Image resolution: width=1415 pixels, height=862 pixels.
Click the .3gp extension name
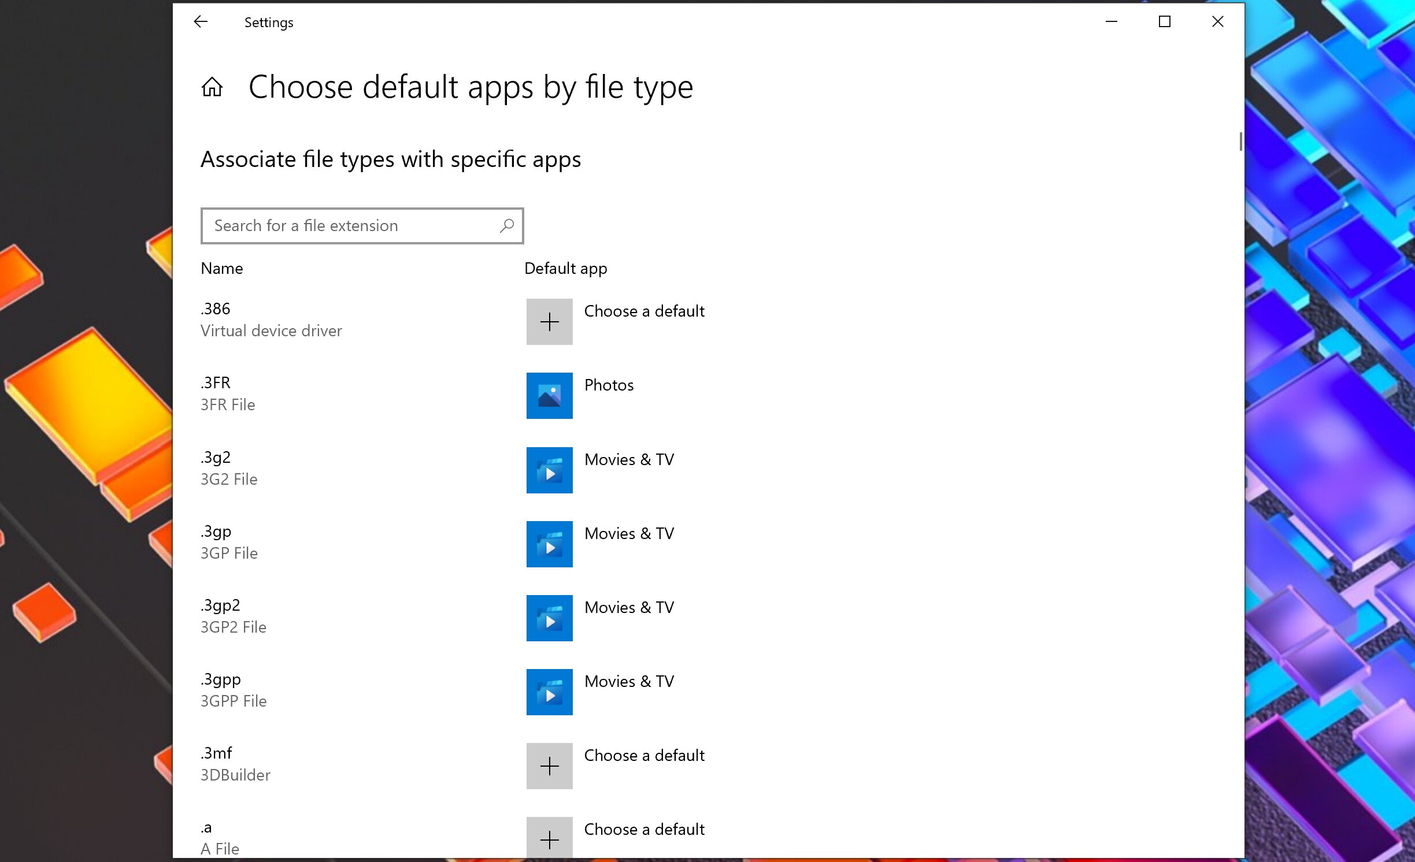tap(216, 531)
